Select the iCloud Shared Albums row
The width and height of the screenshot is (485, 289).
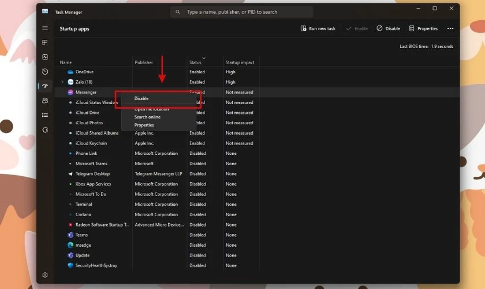pos(257,133)
